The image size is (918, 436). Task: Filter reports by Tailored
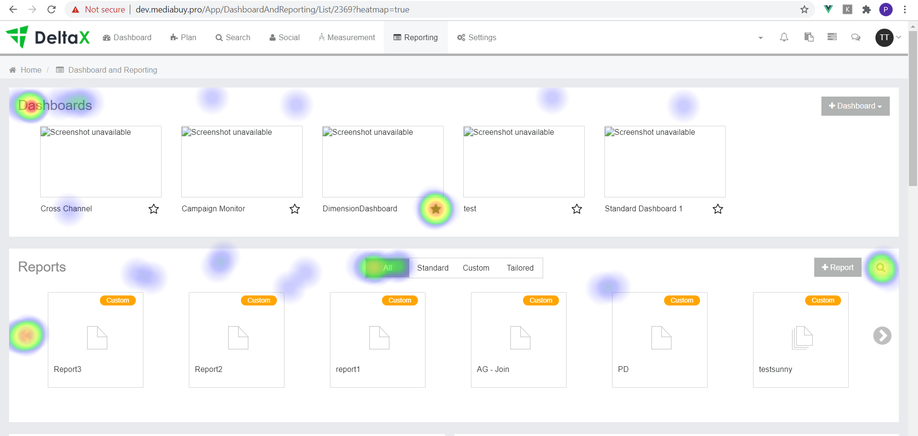[520, 268]
